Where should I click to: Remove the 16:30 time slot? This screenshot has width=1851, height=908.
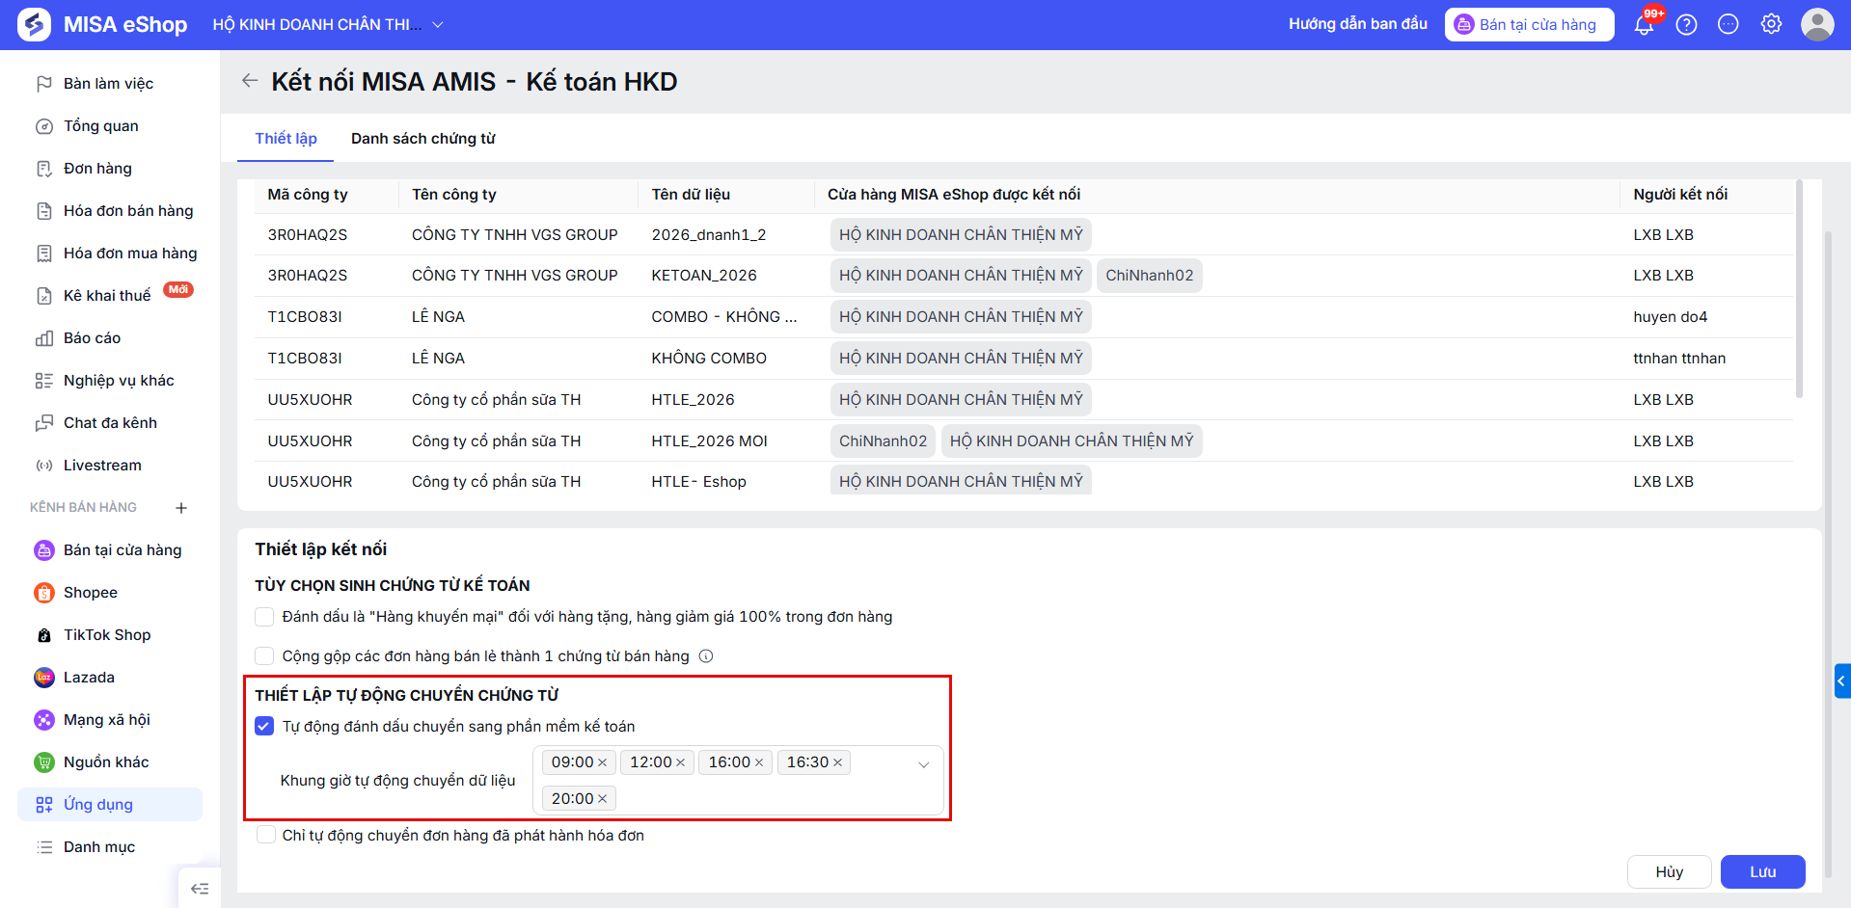point(838,762)
